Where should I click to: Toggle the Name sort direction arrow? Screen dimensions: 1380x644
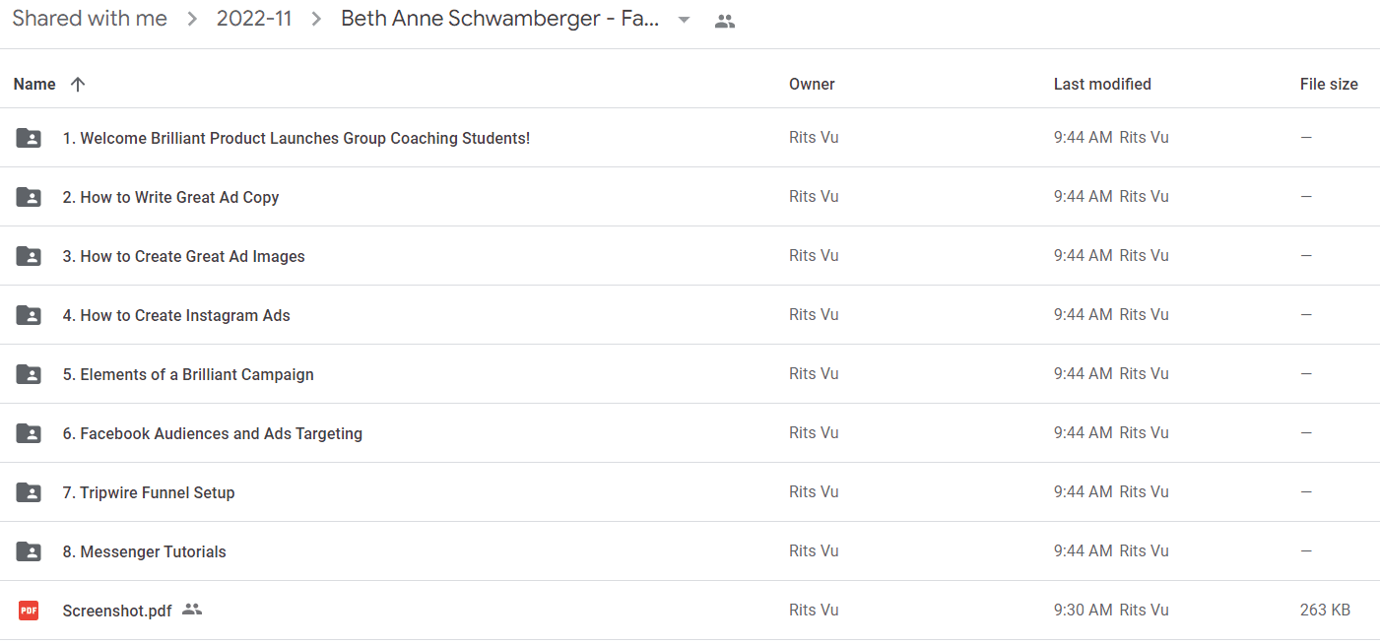pyautogui.click(x=78, y=85)
